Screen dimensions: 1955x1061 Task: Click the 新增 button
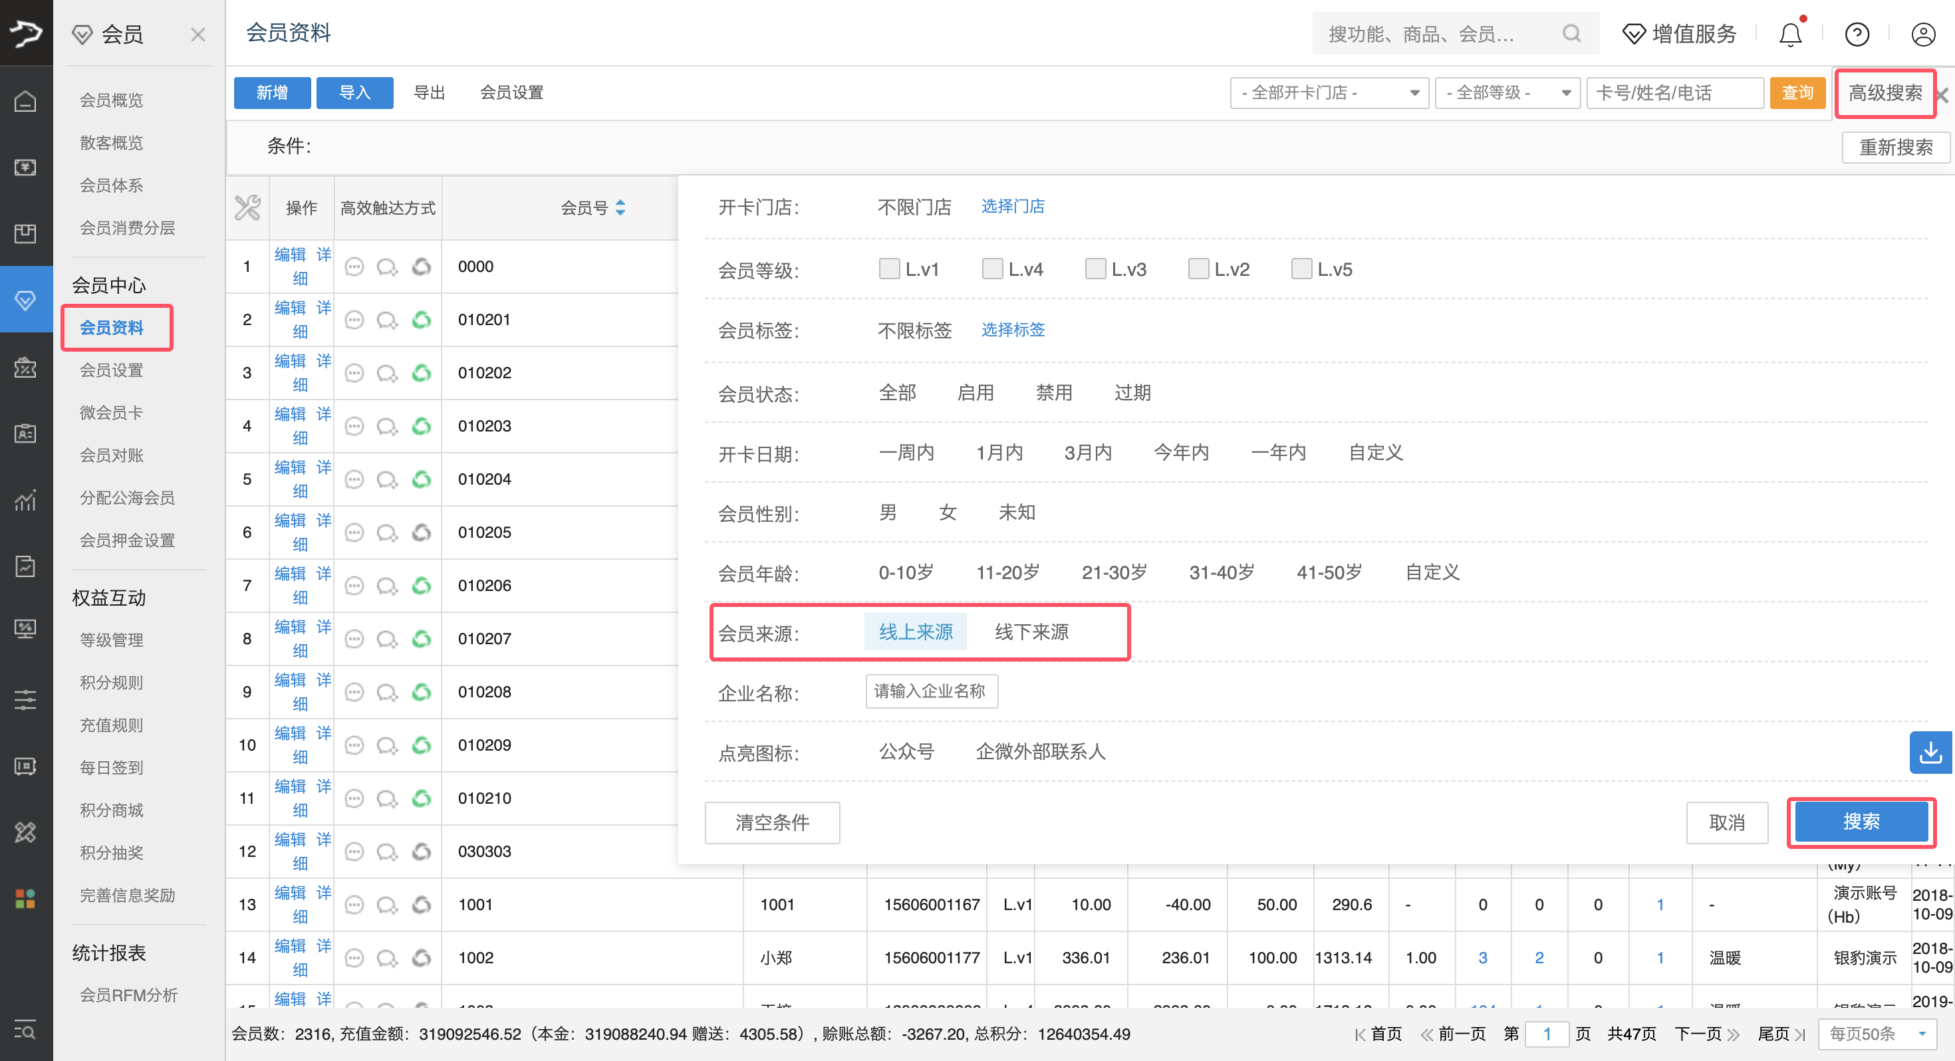272,92
